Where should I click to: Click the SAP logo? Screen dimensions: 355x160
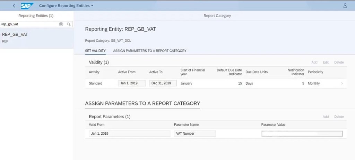27,6
